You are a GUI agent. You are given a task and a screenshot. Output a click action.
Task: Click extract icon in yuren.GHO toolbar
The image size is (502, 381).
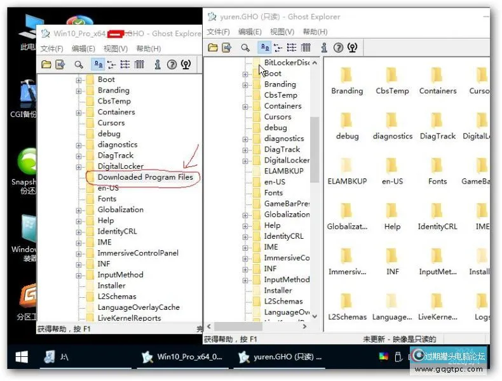[227, 48]
